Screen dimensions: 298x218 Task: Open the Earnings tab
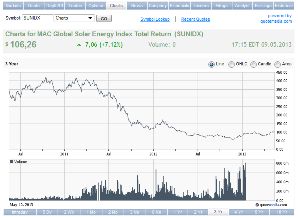click(263, 6)
